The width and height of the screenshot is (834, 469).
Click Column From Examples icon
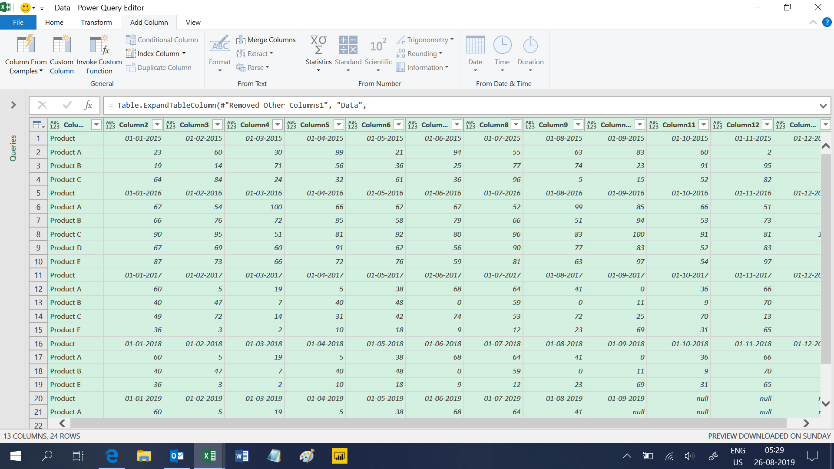tap(26, 45)
